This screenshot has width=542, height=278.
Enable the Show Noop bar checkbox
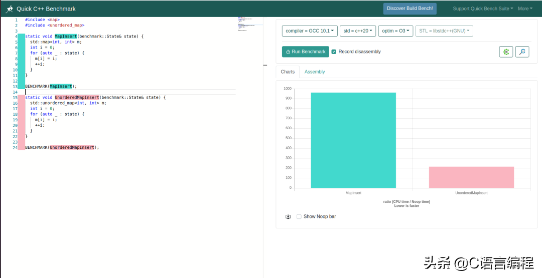(299, 216)
